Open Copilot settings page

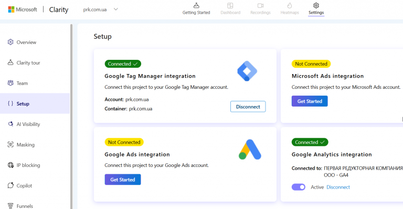(x=35, y=185)
